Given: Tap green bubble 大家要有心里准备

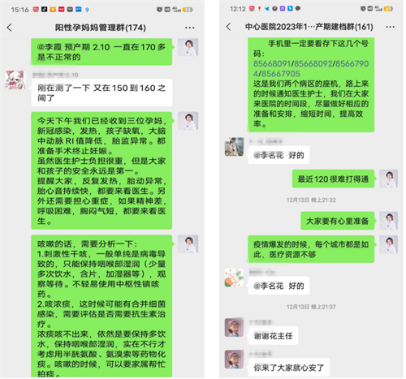Looking at the screenshot, I should pyautogui.click(x=338, y=221).
